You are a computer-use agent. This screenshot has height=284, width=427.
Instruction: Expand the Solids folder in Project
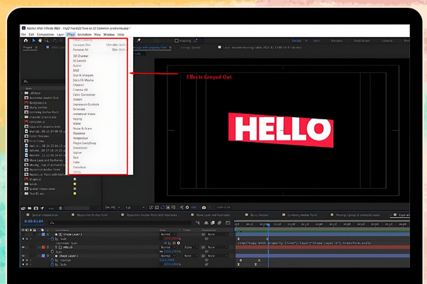[x=22, y=184]
